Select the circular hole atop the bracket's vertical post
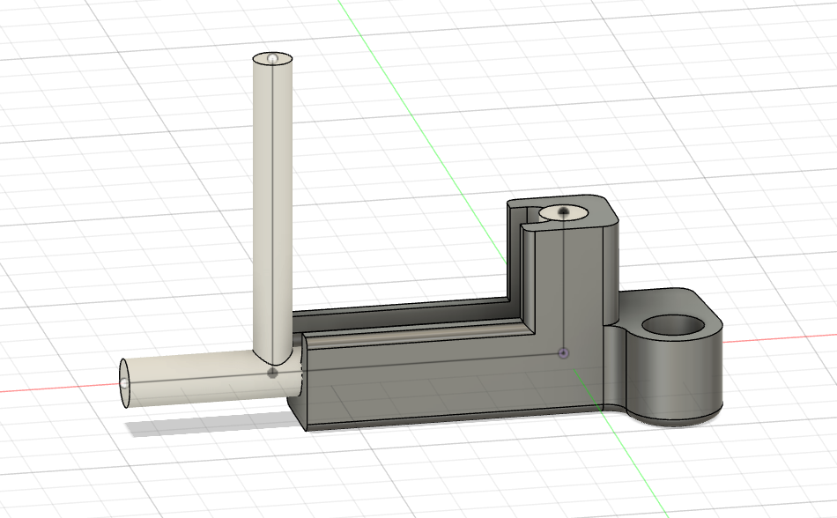The width and height of the screenshot is (837, 518). point(564,213)
